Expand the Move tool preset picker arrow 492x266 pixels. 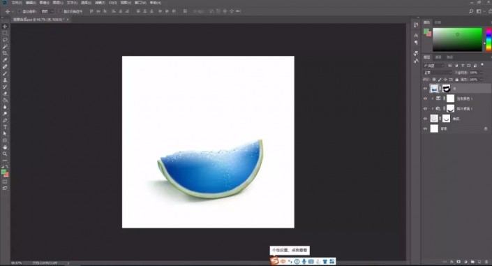click(x=13, y=11)
